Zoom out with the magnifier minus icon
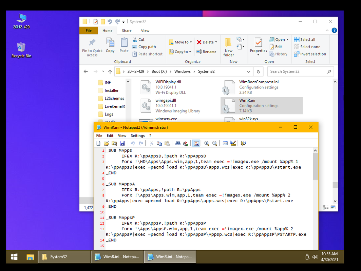The height and width of the screenshot is (271, 361). click(x=214, y=143)
